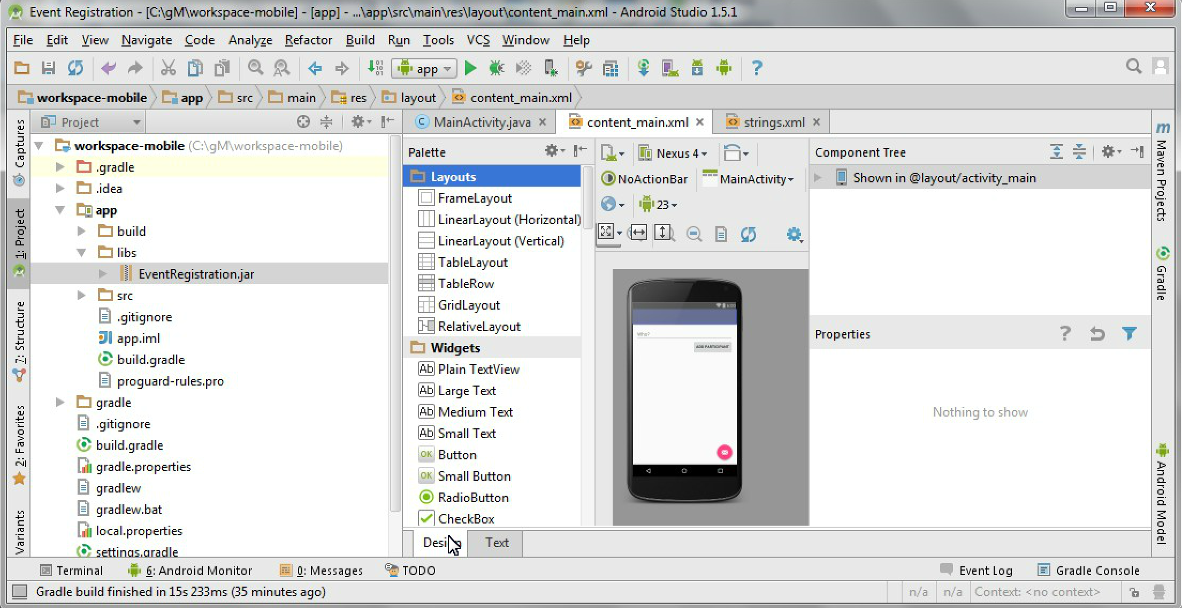Click the Save All toolbar icon
This screenshot has width=1182, height=608.
tap(49, 68)
